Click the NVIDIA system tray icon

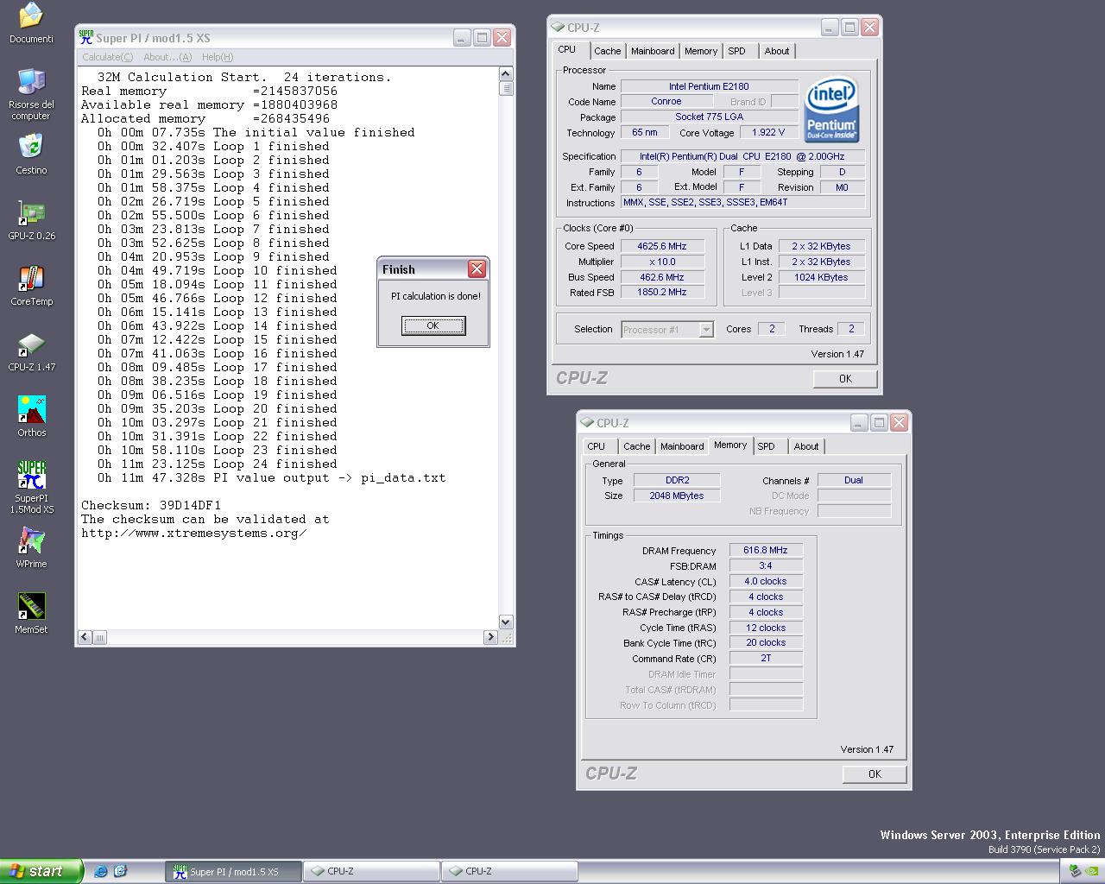pyautogui.click(x=1091, y=871)
